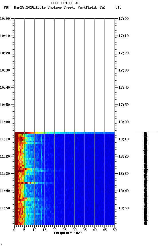Click the 5 Hz frequency axis label

pyautogui.click(x=24, y=230)
